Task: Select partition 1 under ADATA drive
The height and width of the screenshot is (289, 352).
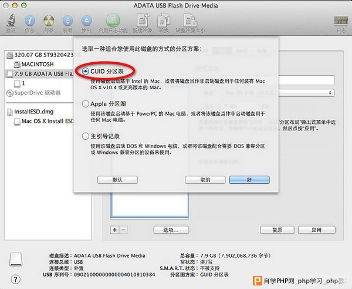Action: click(19, 83)
